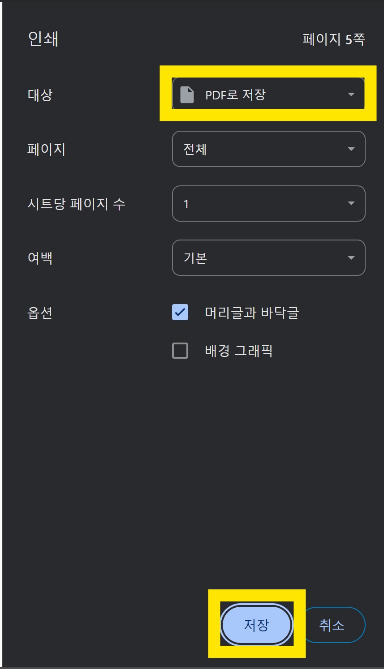
Task: Click the 저장 save button
Action: point(257,625)
